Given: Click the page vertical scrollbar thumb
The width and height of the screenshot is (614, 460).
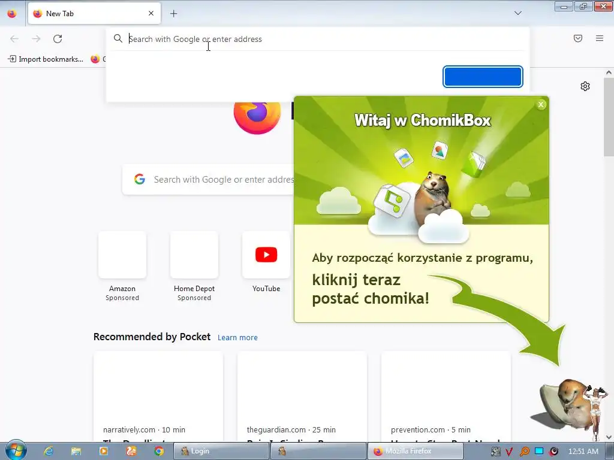Looking at the screenshot, I should click(x=609, y=117).
